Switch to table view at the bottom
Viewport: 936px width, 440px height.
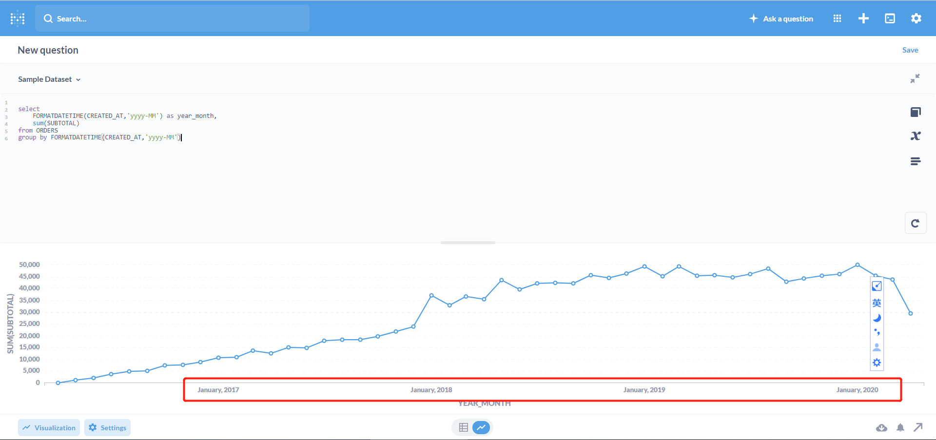click(463, 427)
